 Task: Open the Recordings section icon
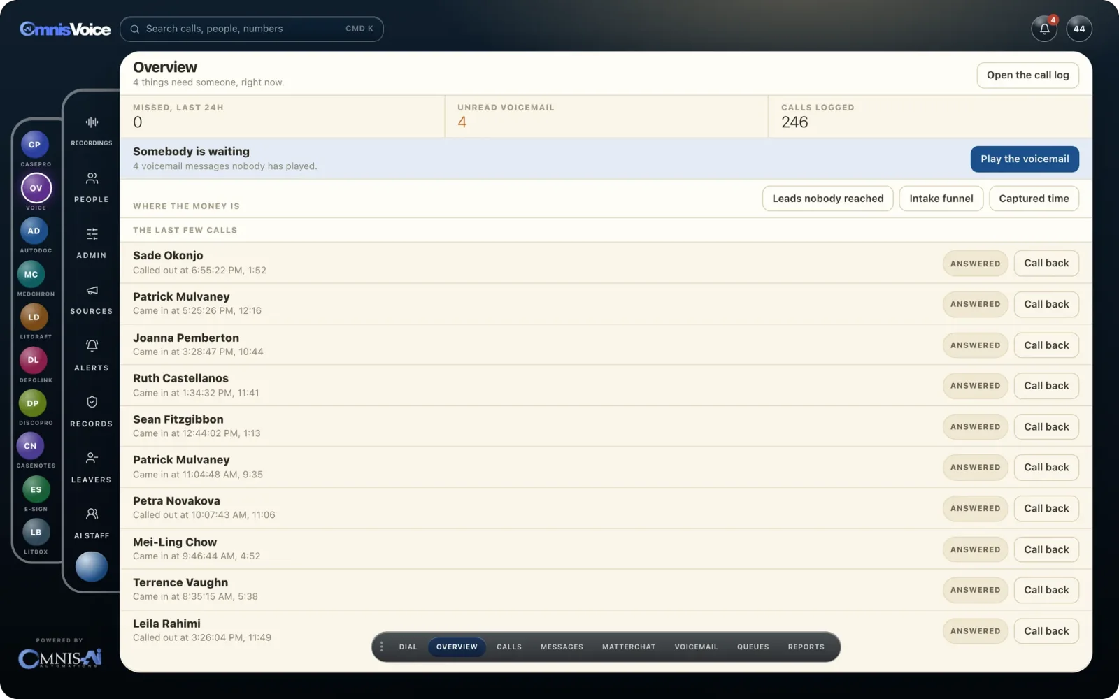[x=92, y=122]
